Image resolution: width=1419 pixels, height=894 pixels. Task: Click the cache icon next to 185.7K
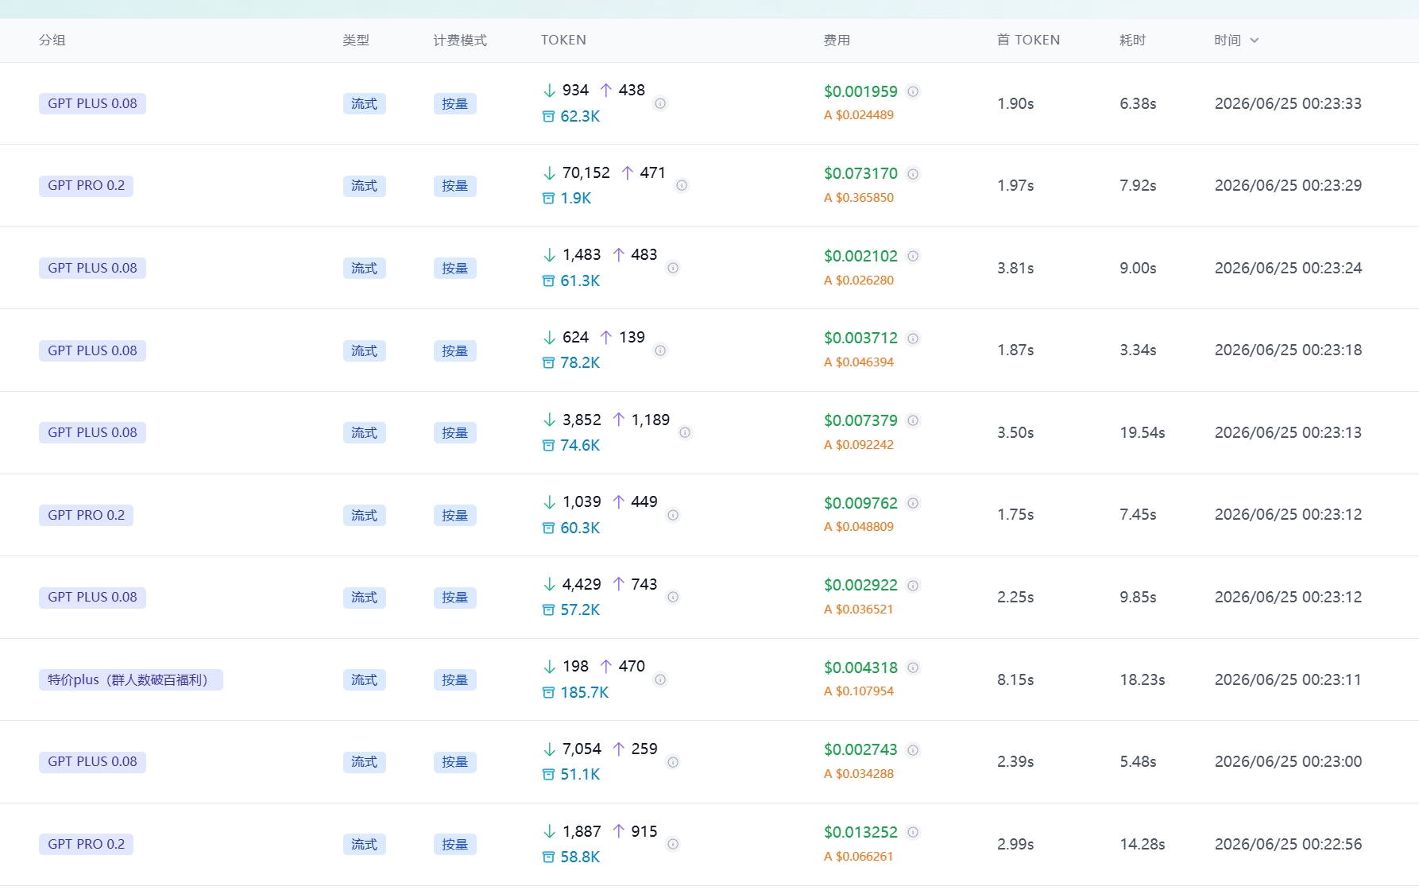pyautogui.click(x=548, y=692)
